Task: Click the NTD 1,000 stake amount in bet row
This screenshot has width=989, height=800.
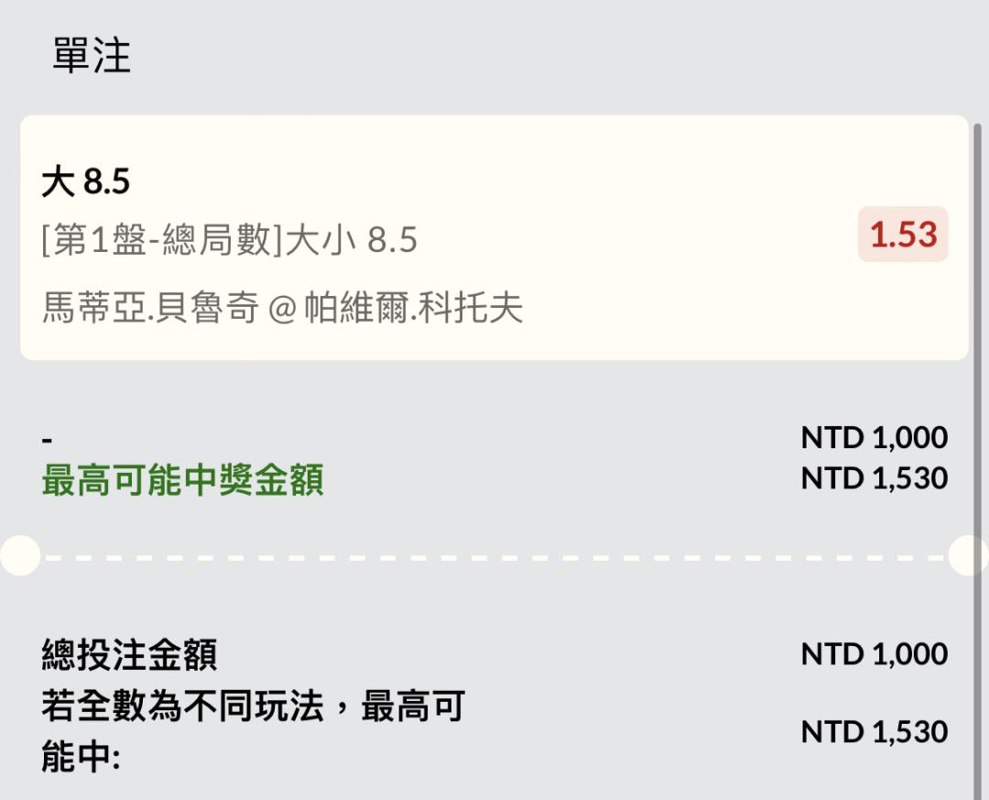Action: pos(875,437)
